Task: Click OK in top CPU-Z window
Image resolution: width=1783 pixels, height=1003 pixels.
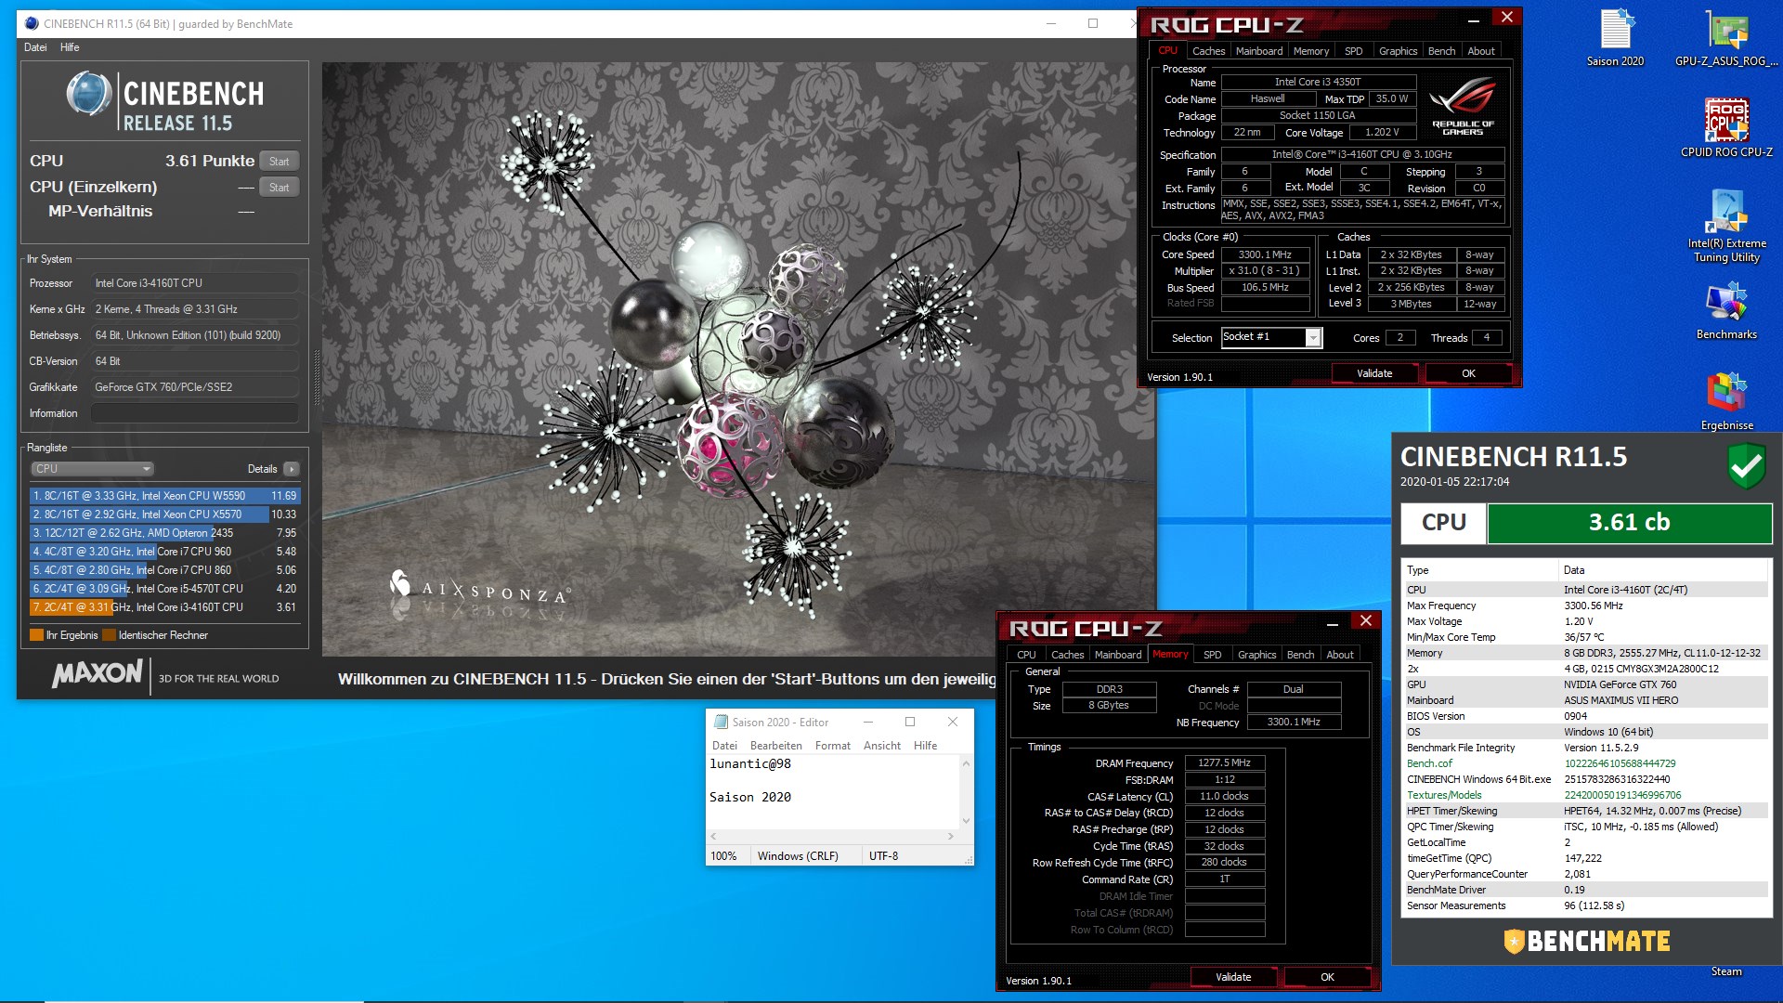Action: (1468, 373)
